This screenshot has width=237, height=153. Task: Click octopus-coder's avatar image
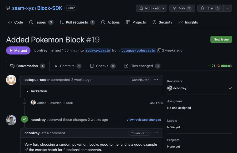point(11,80)
